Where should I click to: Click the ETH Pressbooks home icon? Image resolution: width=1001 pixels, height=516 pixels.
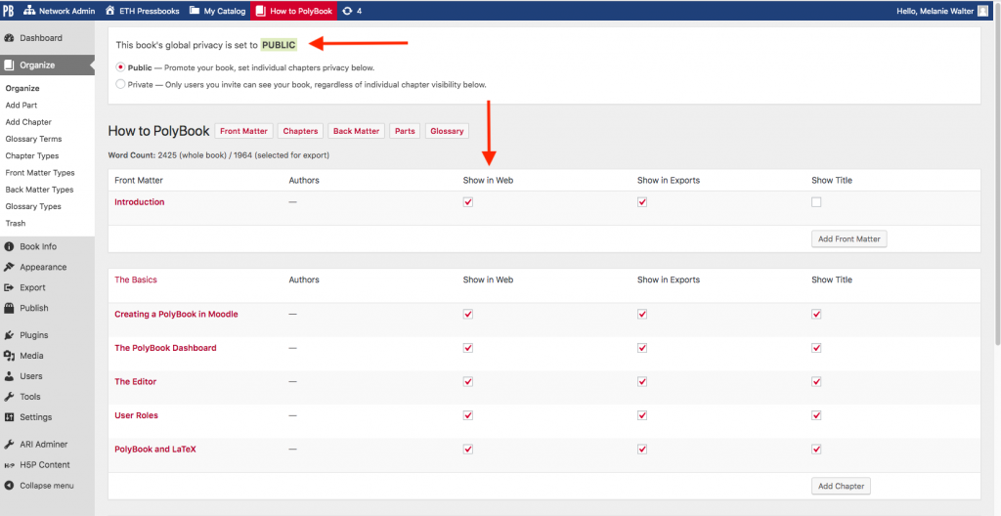[109, 11]
